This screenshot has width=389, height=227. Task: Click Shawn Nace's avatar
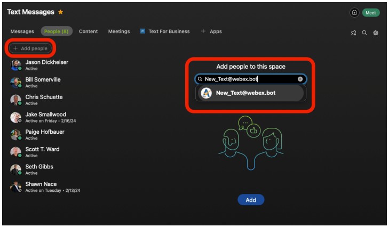click(x=15, y=187)
